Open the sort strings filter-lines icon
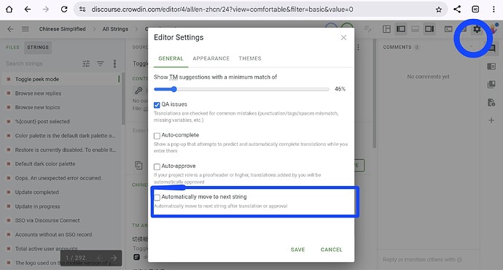Screen dimensions: 503x270 [101, 63]
